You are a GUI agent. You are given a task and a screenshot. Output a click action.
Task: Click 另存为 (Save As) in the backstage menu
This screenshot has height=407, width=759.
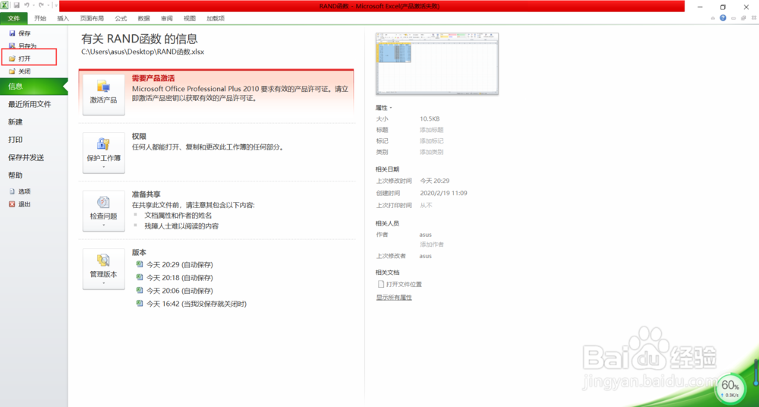22,46
